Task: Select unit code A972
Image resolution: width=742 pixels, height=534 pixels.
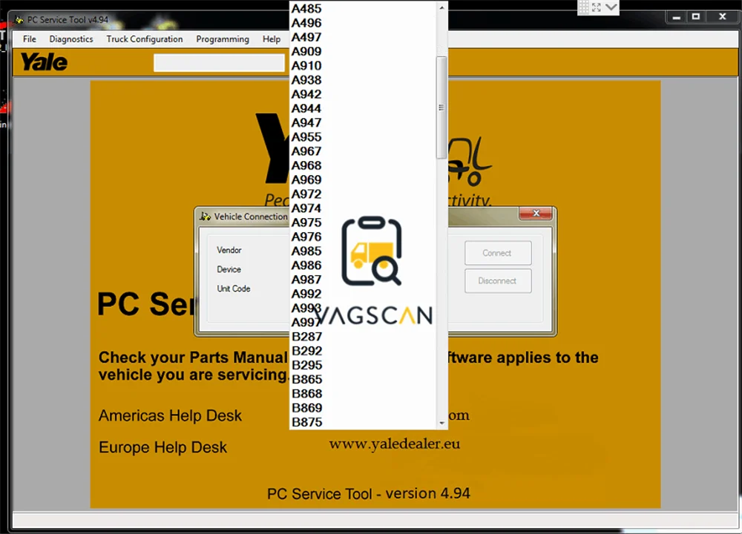Action: click(363, 194)
